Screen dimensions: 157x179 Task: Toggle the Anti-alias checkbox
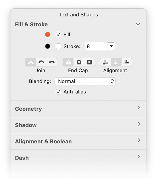[58, 92]
